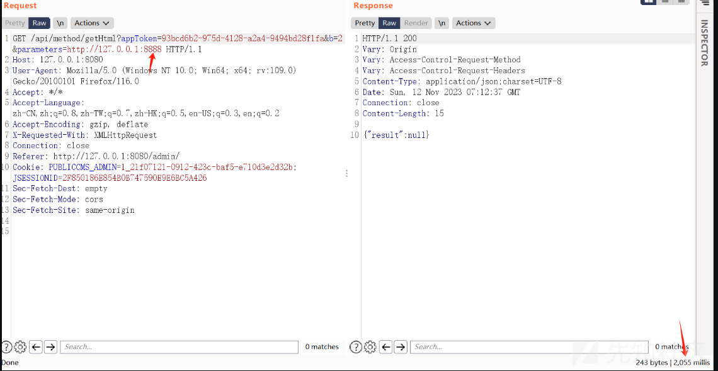The width and height of the screenshot is (718, 371).
Task: Go to the previous match in Request search
Action: (x=36, y=346)
